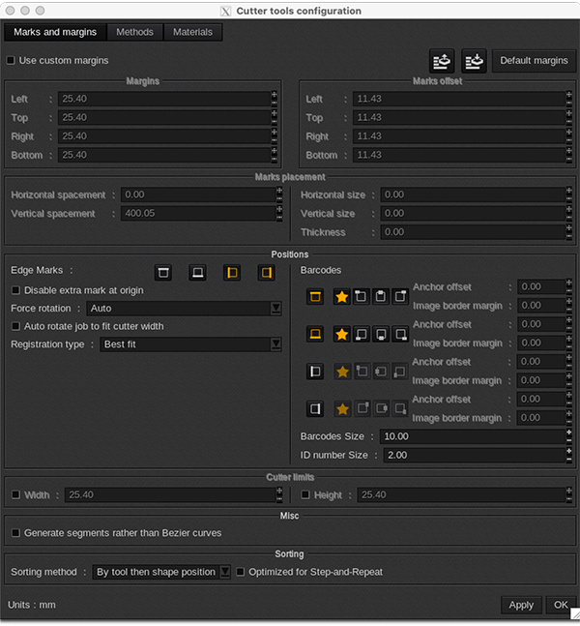Viewport: 580px width, 626px height.
Task: Select lower-right anchor for right barcode
Action: pyautogui.click(x=399, y=409)
